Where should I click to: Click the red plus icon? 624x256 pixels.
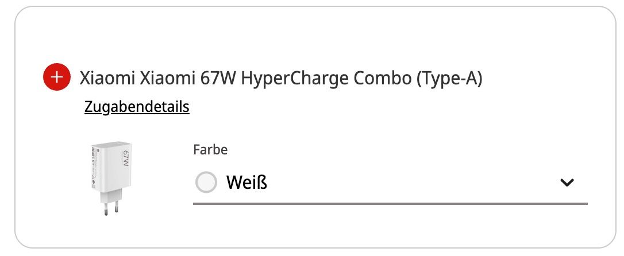coord(56,77)
